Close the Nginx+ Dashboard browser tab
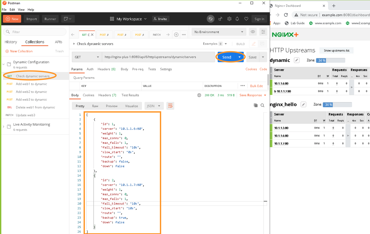The width and height of the screenshot is (370, 234). (324, 6)
